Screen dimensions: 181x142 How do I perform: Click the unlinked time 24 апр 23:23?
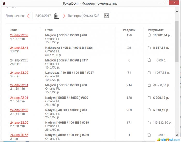coord(19,60)
